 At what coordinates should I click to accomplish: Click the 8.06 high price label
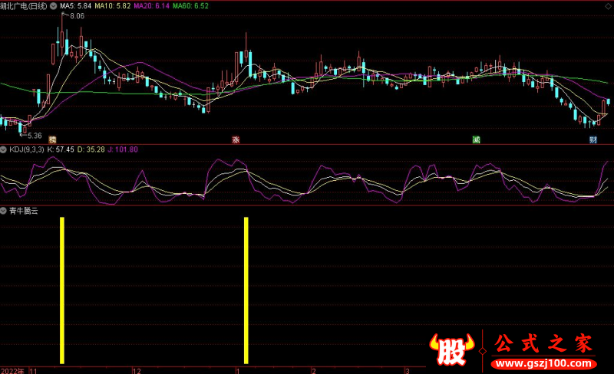coord(77,16)
